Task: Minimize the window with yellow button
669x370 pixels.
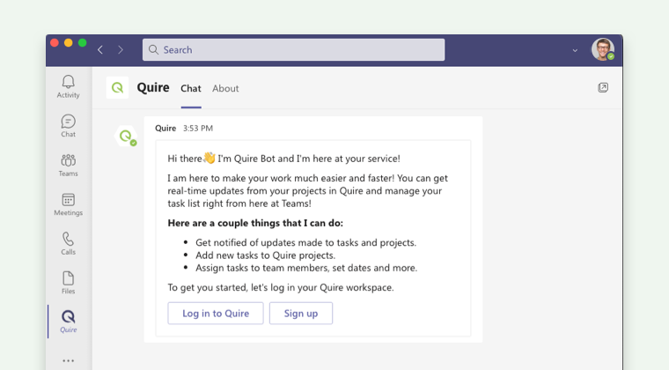Action: click(x=69, y=42)
